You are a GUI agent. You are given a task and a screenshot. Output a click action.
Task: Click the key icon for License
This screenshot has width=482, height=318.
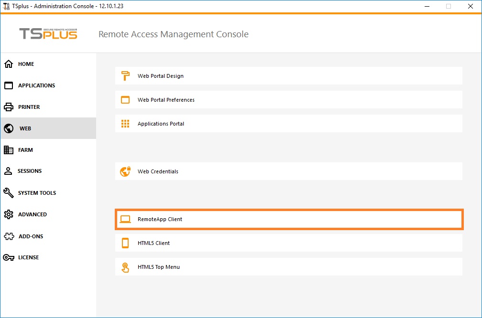point(9,257)
